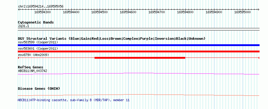
Task: Click ruler position 169594700
Action: tap(157, 12)
